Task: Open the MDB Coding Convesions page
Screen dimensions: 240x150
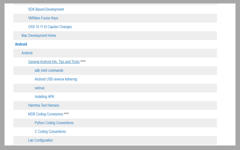Action: (x=45, y=114)
